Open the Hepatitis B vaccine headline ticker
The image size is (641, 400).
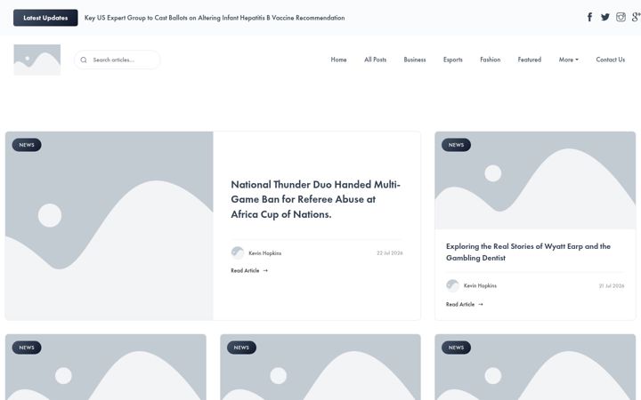[215, 18]
